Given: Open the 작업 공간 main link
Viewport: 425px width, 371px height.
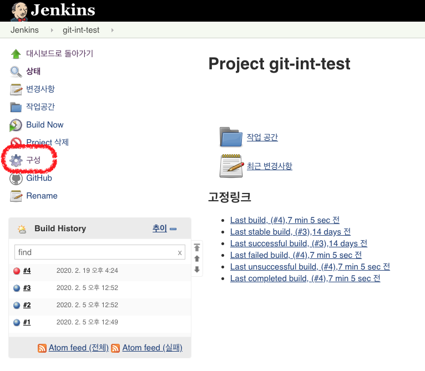Looking at the screenshot, I should [262, 137].
